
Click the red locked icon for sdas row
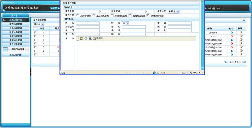[232, 36]
